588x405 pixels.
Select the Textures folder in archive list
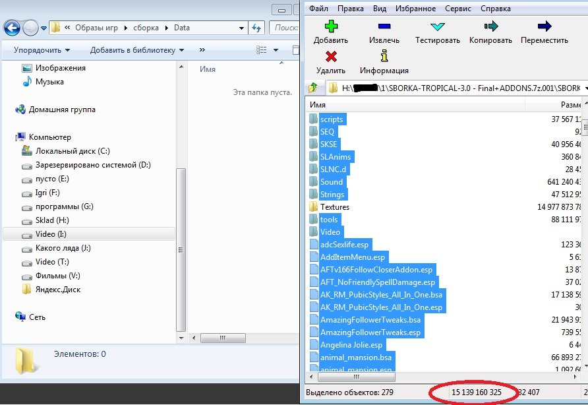pos(334,207)
